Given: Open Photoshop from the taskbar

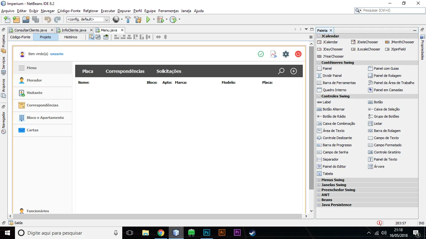Looking at the screenshot, I should point(206,233).
